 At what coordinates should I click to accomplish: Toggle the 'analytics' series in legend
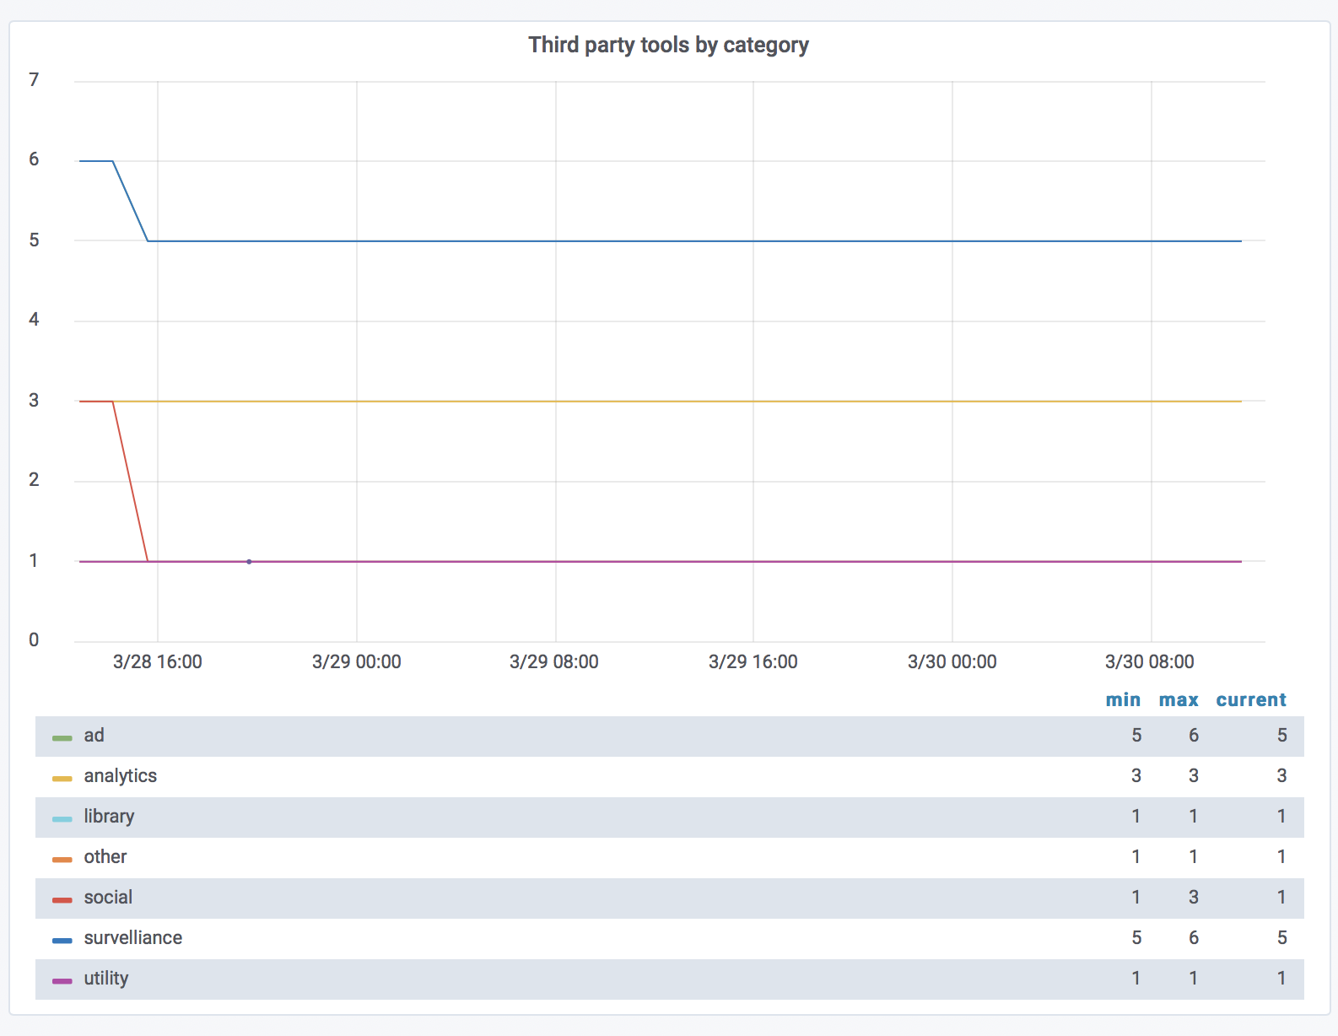120,776
